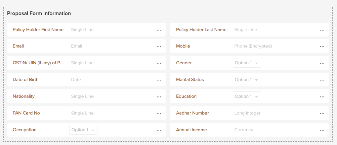Image resolution: width=337 pixels, height=145 pixels.
Task: Show options for Date of Birth field
Action: point(159,80)
